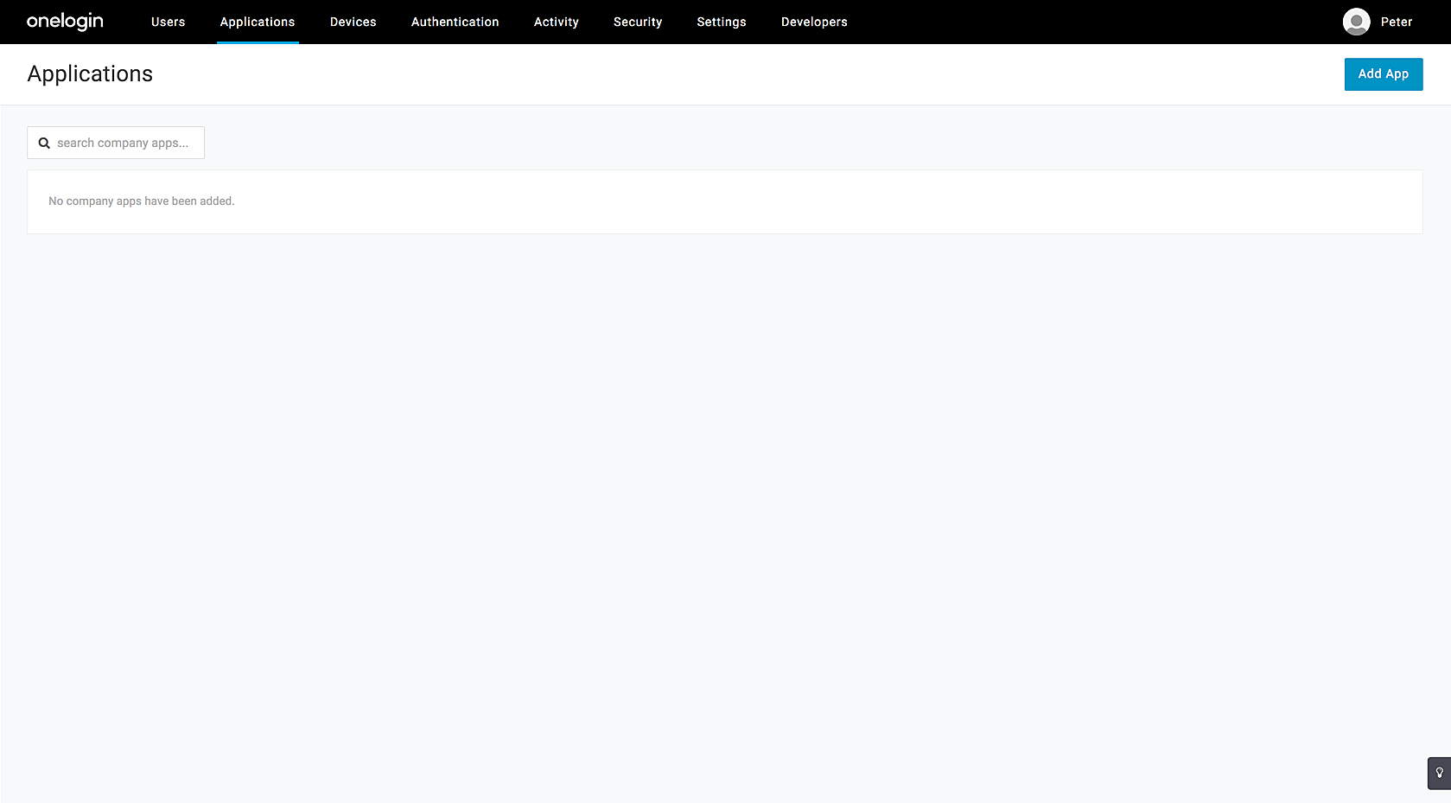Click the search magnifier icon
This screenshot has width=1451, height=803.
pos(44,143)
